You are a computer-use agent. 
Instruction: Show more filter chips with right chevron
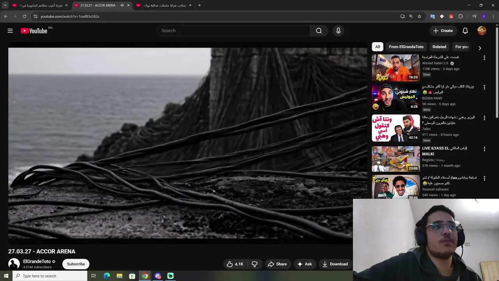point(480,48)
